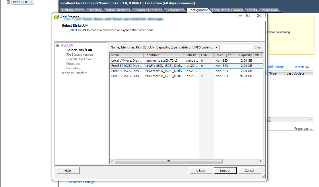Clear the filter field

pyautogui.click(x=258, y=47)
